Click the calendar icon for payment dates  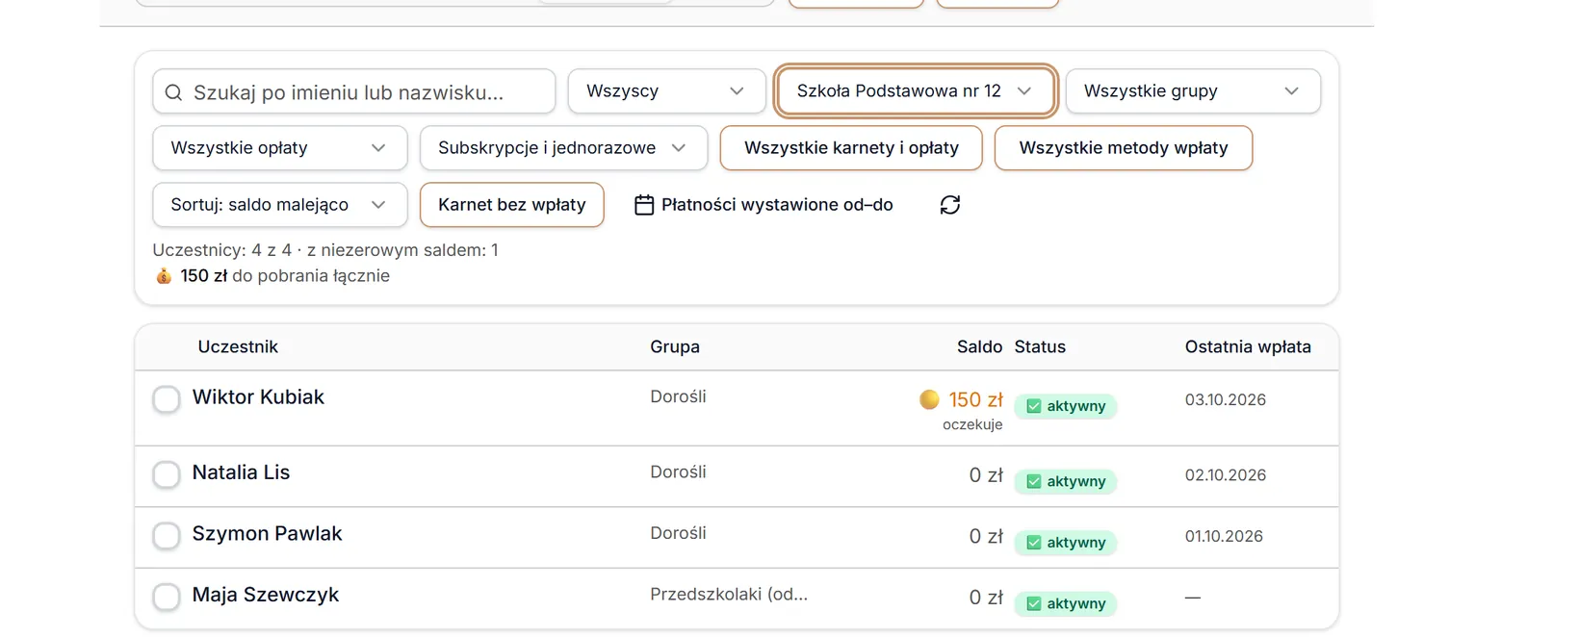[x=644, y=205]
